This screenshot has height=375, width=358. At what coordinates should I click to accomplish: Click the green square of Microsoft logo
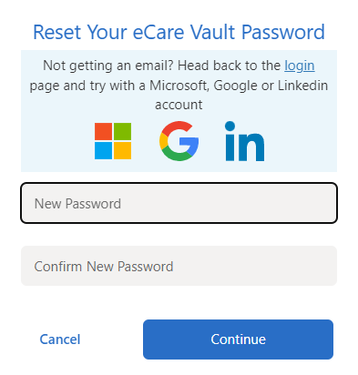pyautogui.click(x=122, y=131)
